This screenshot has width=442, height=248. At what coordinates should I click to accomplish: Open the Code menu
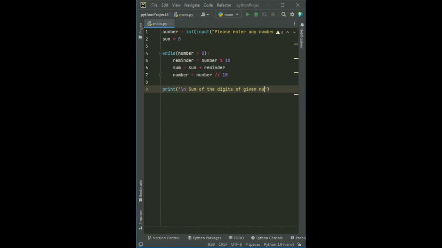pos(208,5)
